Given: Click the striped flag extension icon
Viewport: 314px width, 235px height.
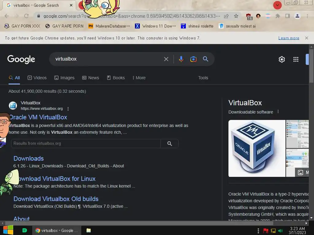Looking at the screenshot, I should click(268, 16).
